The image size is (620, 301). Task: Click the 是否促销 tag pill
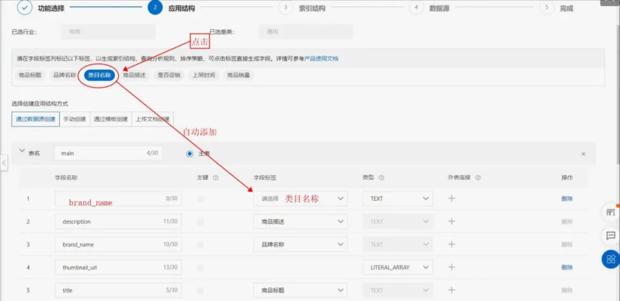[169, 75]
